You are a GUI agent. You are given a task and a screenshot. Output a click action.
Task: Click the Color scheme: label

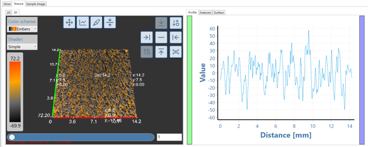pos(22,22)
